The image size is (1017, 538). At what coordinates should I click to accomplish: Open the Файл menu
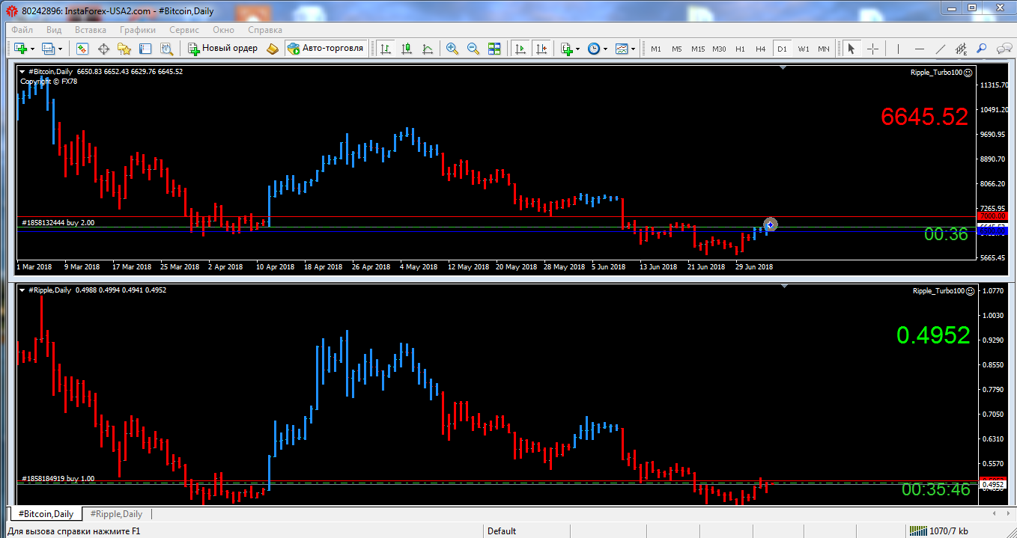click(x=22, y=30)
